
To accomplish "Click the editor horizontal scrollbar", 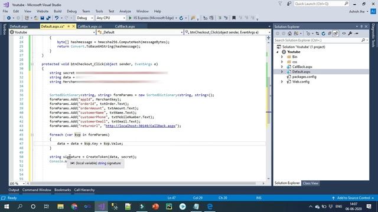I will pyautogui.click(x=143, y=183).
